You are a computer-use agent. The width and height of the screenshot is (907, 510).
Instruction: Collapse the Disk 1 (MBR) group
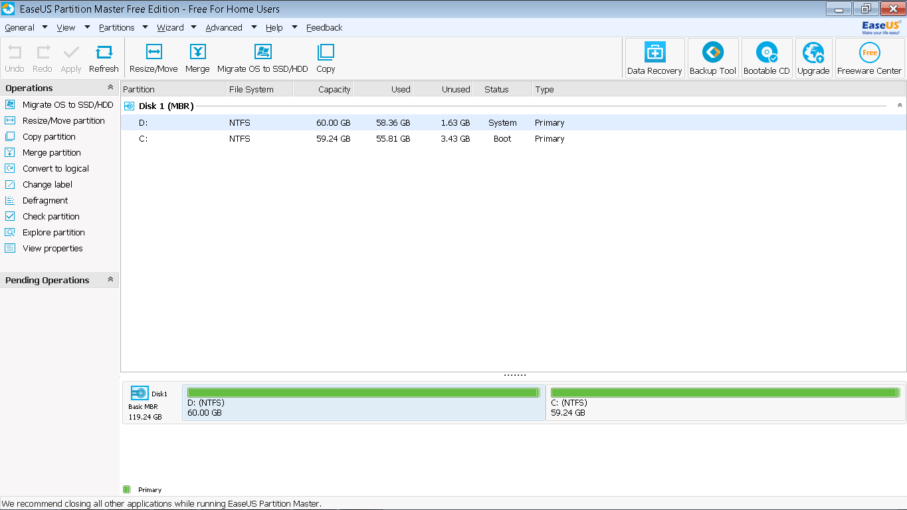[x=900, y=106]
